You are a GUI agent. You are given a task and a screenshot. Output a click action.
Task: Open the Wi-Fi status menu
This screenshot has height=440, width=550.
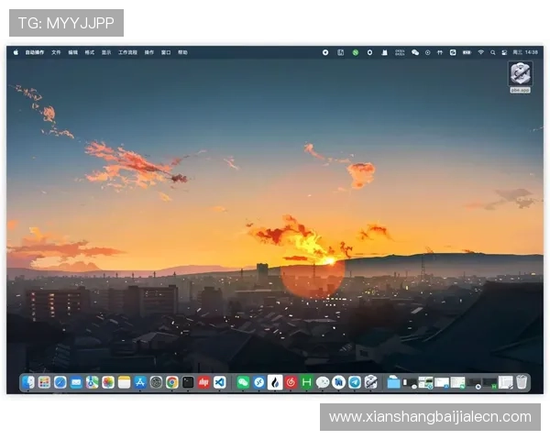pyautogui.click(x=479, y=52)
